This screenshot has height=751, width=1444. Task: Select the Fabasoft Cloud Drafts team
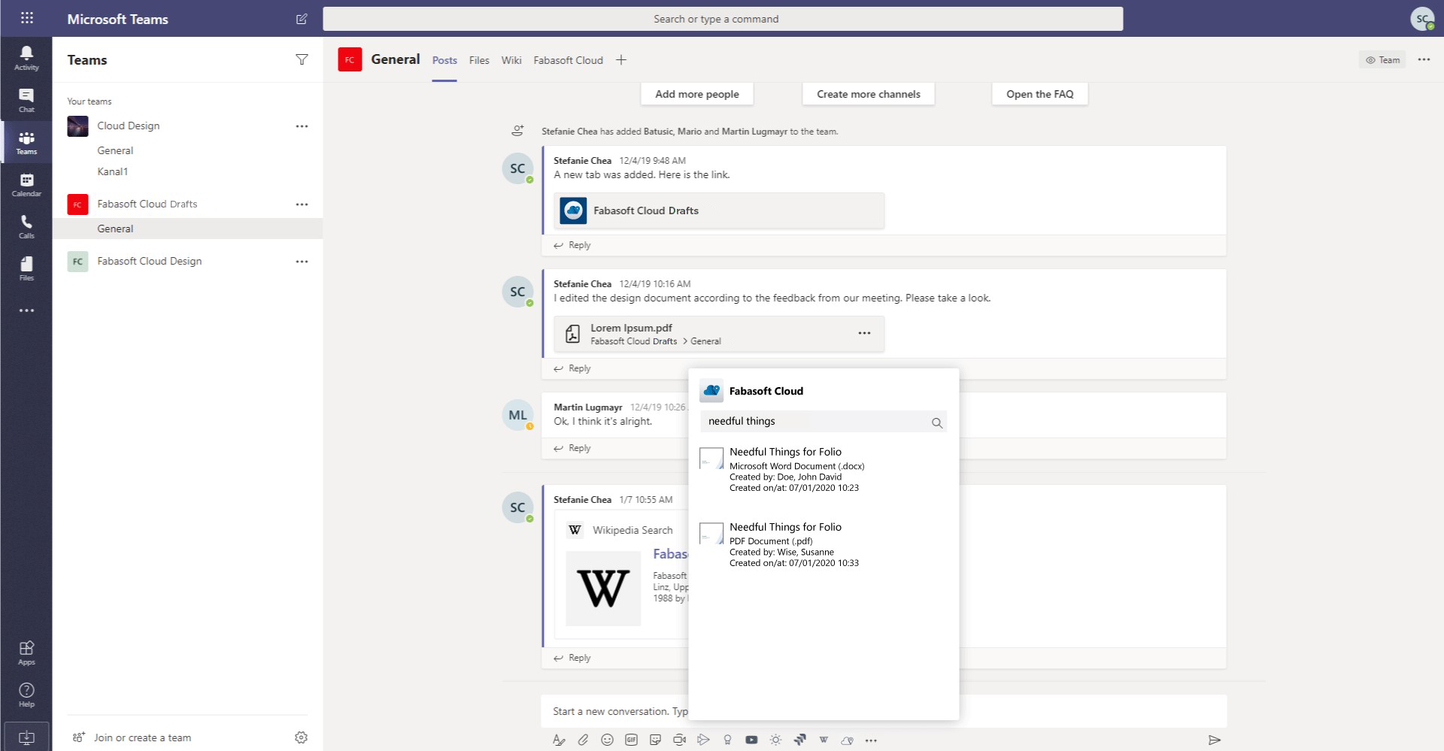click(147, 204)
